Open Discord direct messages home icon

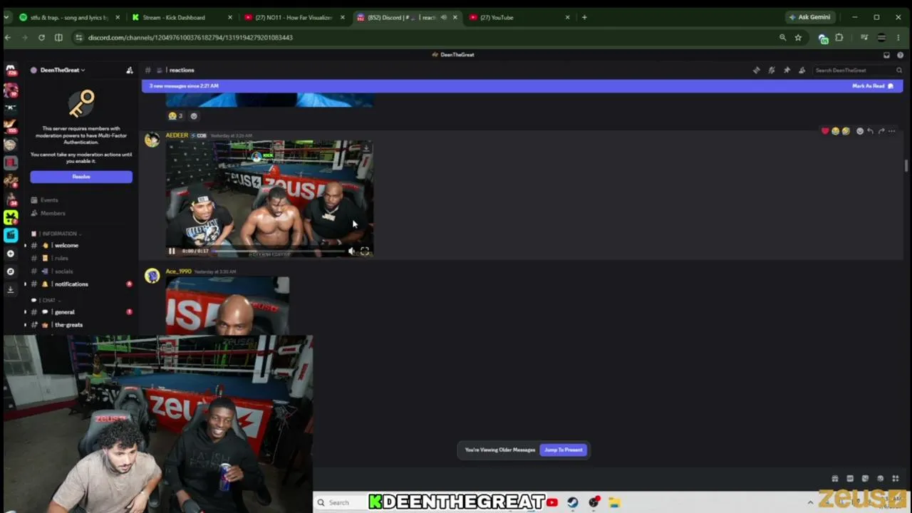pyautogui.click(x=11, y=70)
